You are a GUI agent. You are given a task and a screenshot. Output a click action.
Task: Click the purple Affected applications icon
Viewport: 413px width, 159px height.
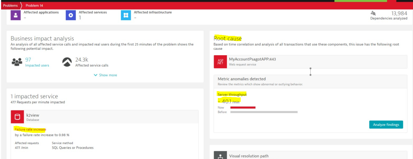pos(16,16)
